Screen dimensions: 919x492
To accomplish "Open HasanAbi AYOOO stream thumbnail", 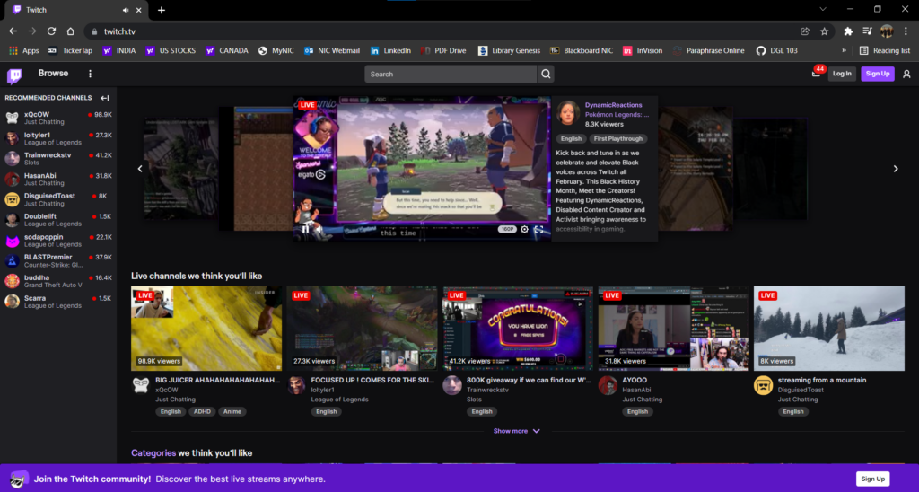I will click(673, 329).
